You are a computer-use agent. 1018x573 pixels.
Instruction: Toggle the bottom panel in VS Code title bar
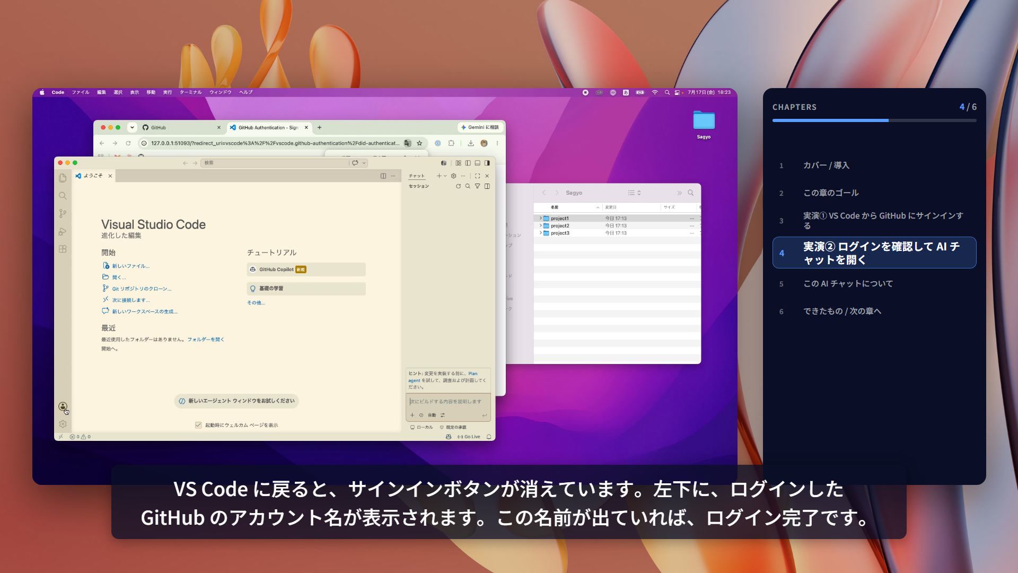point(477,163)
